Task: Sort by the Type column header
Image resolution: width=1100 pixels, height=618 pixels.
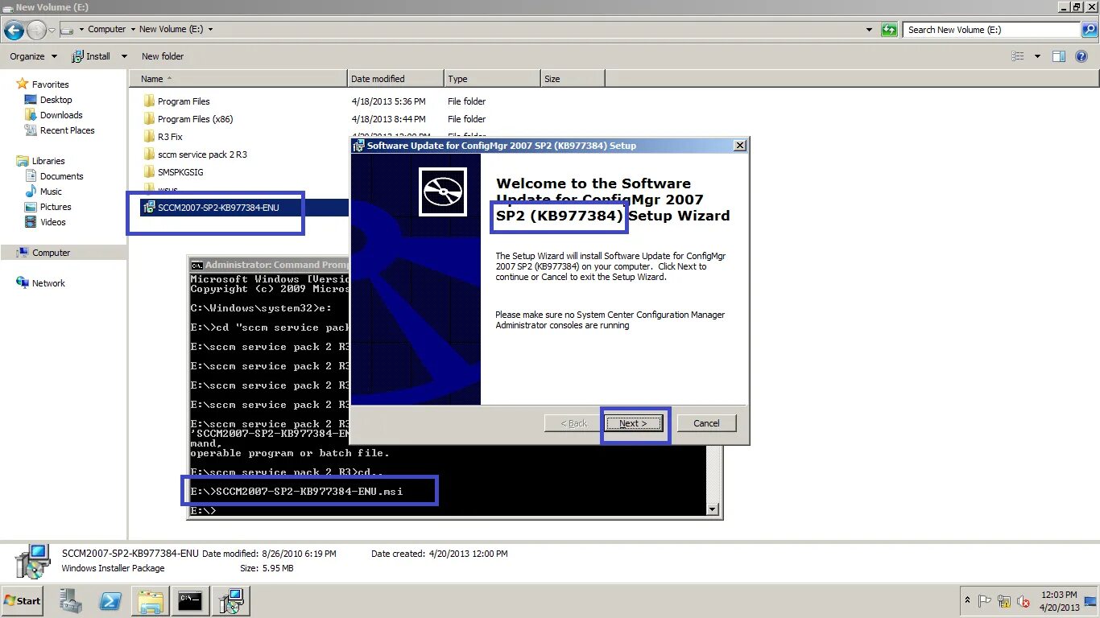Action: pyautogui.click(x=492, y=79)
